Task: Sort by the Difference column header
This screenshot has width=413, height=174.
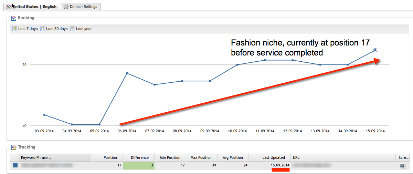Action: (139, 157)
